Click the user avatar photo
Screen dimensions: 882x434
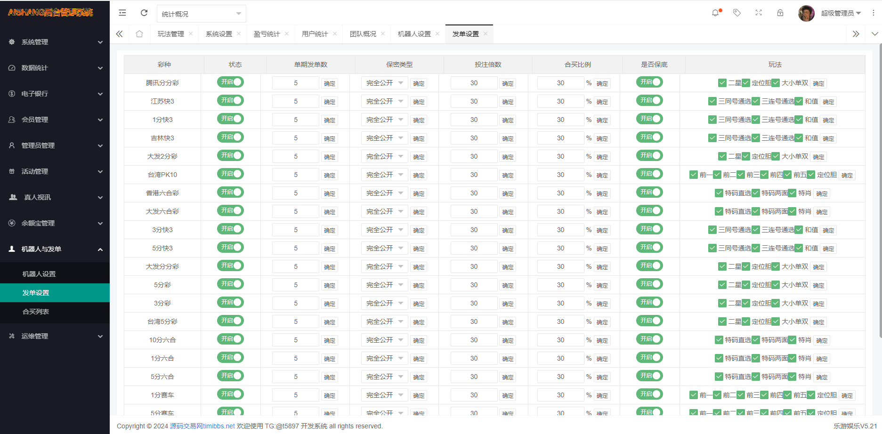806,13
